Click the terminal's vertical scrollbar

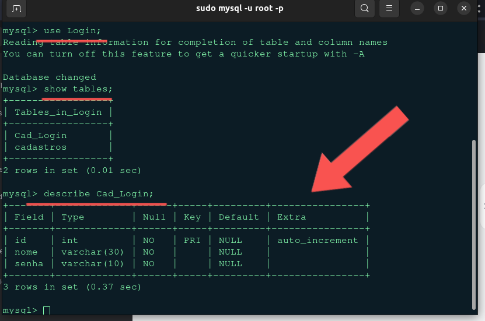tap(474, 224)
